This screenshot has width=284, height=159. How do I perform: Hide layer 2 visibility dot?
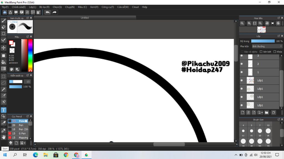[x=242, y=64]
